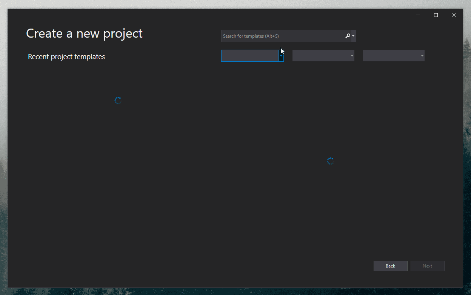Viewport: 471px width, 295px height.
Task: Expand the first highlighted filter dropdown arrow
Action: tap(281, 56)
